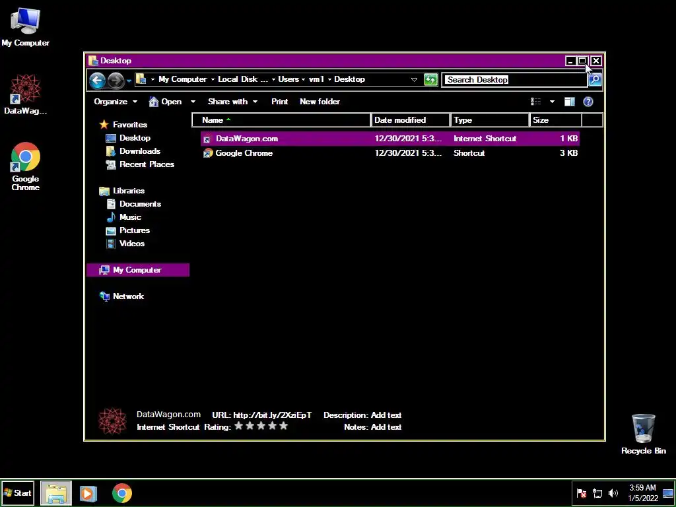Open the taskbar clock and date
This screenshot has width=676, height=507.
click(643, 492)
